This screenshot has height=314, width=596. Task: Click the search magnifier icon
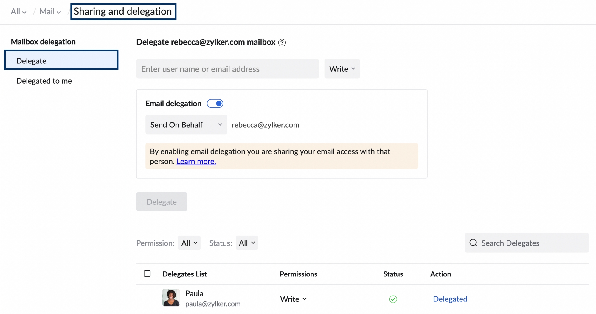click(473, 243)
